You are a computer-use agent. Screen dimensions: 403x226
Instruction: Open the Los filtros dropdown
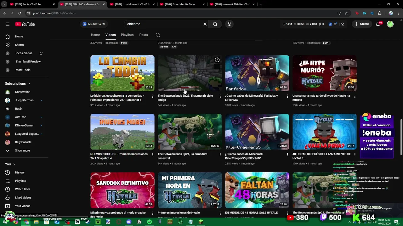point(94,24)
